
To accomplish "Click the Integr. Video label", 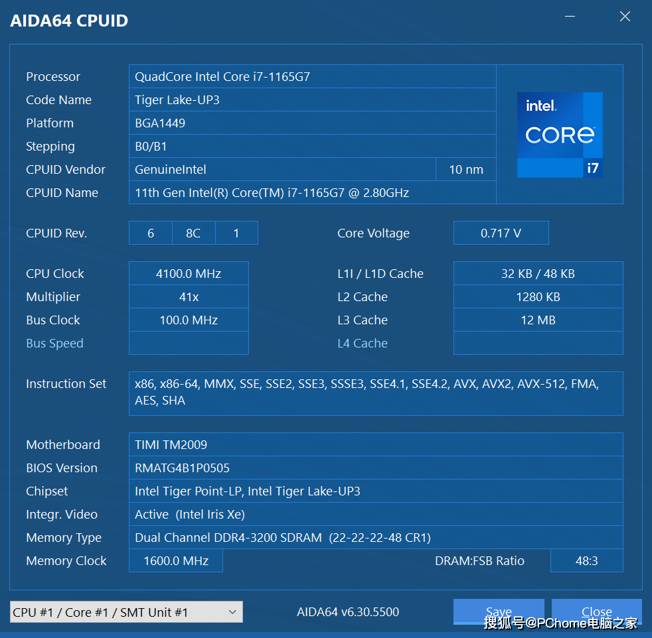I will (x=62, y=514).
